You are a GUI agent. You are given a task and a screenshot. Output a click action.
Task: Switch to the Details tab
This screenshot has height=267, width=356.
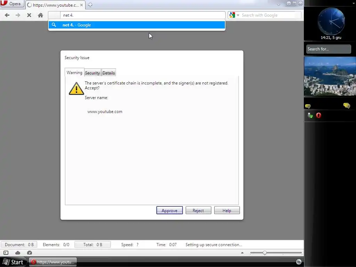tap(108, 73)
